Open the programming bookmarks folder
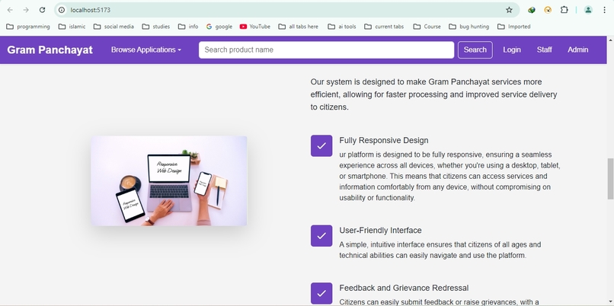Viewport: 614px width, 306px height. (28, 27)
